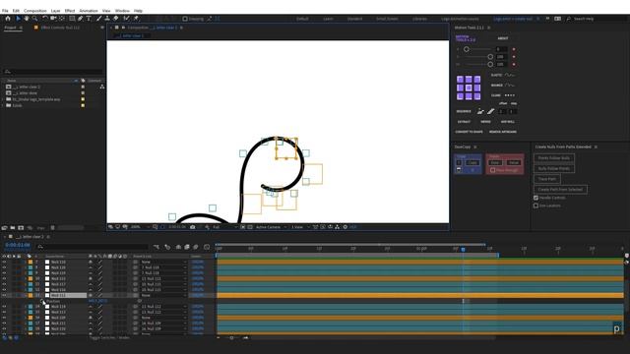Click the top slider knob in Motion Tools
Image resolution: width=630 pixels, height=354 pixels.
pyautogui.click(x=467, y=49)
